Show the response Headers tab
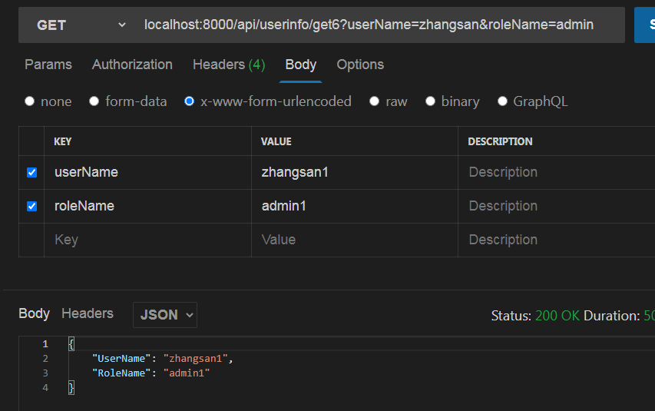 88,313
